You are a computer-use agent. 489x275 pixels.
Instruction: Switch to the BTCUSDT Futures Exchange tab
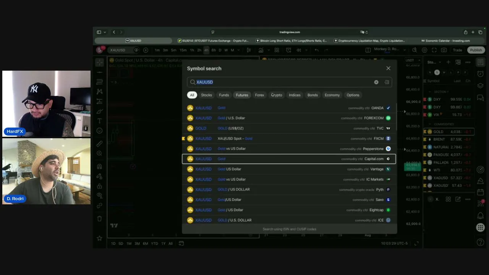click(x=213, y=40)
